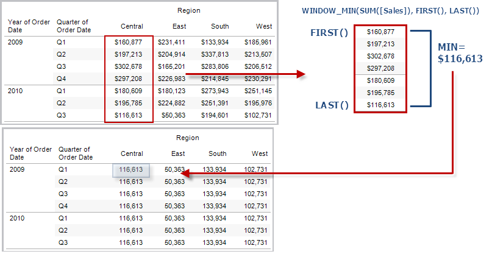Click the $50,363 cell in top table
The height and width of the screenshot is (254, 492).
[x=173, y=115]
